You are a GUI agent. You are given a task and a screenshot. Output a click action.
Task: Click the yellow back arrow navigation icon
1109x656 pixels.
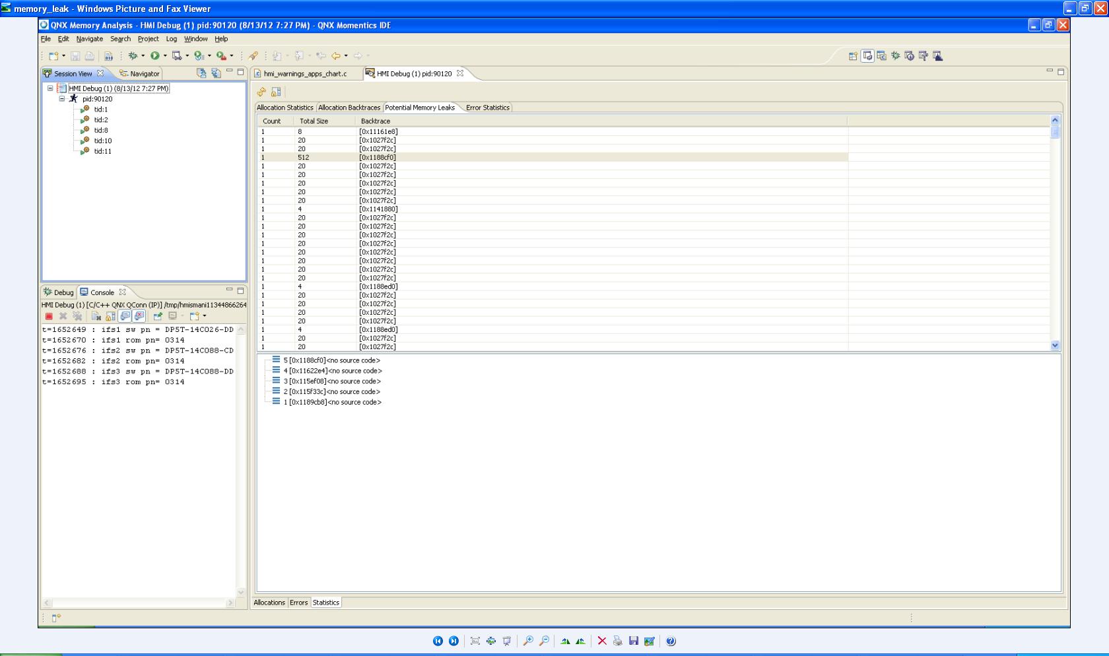(x=336, y=56)
